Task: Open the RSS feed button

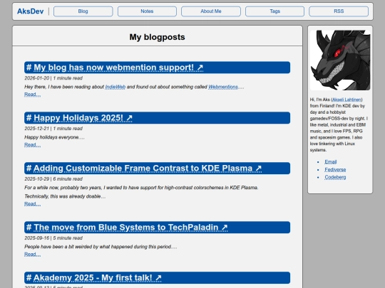Action: coord(339,11)
